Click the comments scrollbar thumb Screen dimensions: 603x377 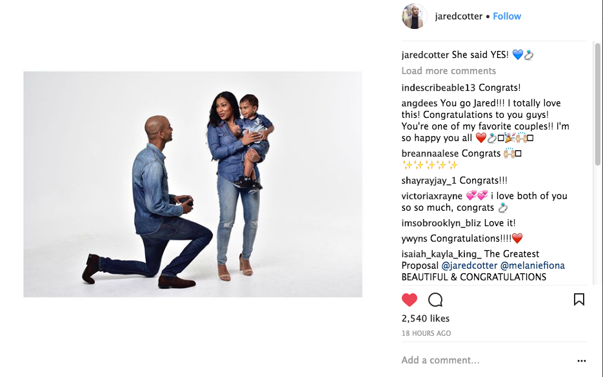pyautogui.click(x=598, y=104)
